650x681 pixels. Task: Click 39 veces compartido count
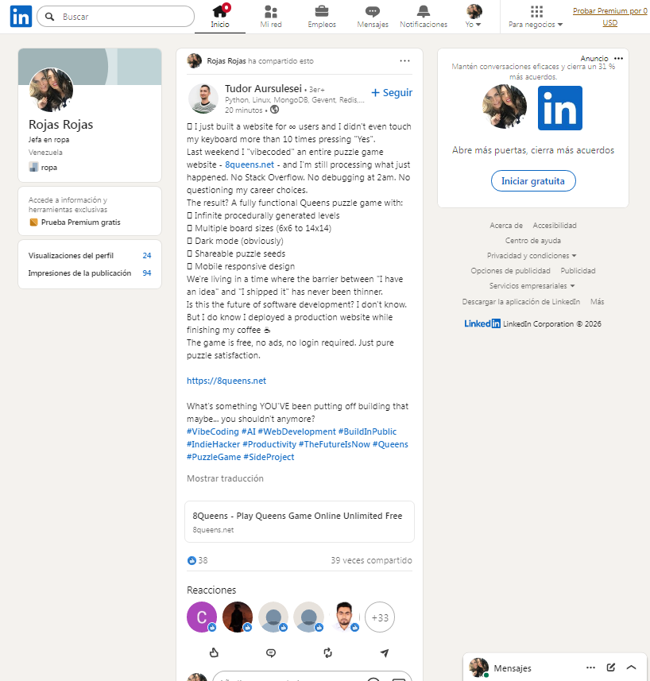[371, 560]
